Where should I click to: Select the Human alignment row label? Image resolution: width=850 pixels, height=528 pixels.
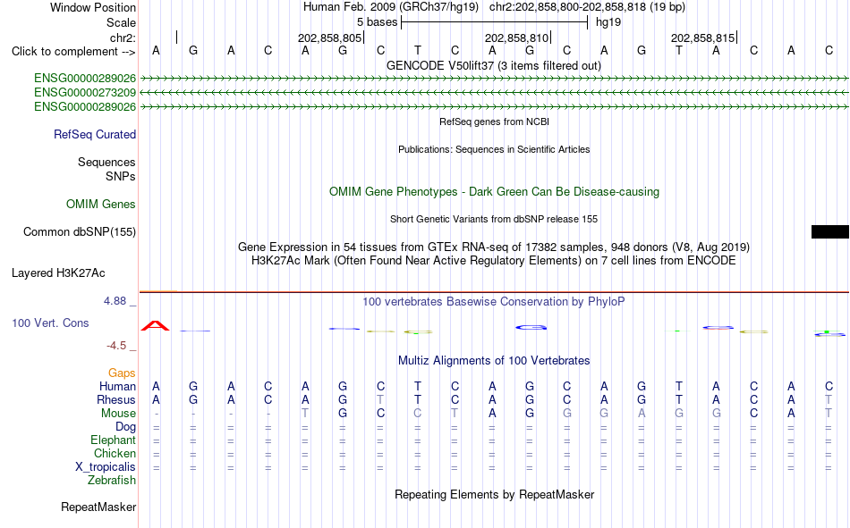[x=117, y=386]
